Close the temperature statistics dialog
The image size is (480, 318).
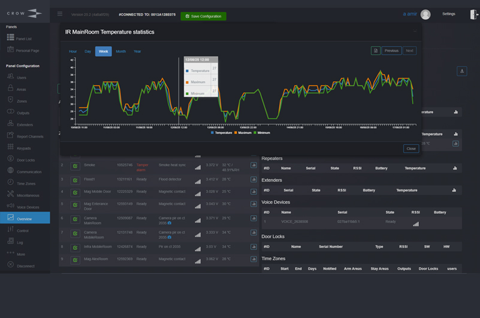click(x=410, y=148)
